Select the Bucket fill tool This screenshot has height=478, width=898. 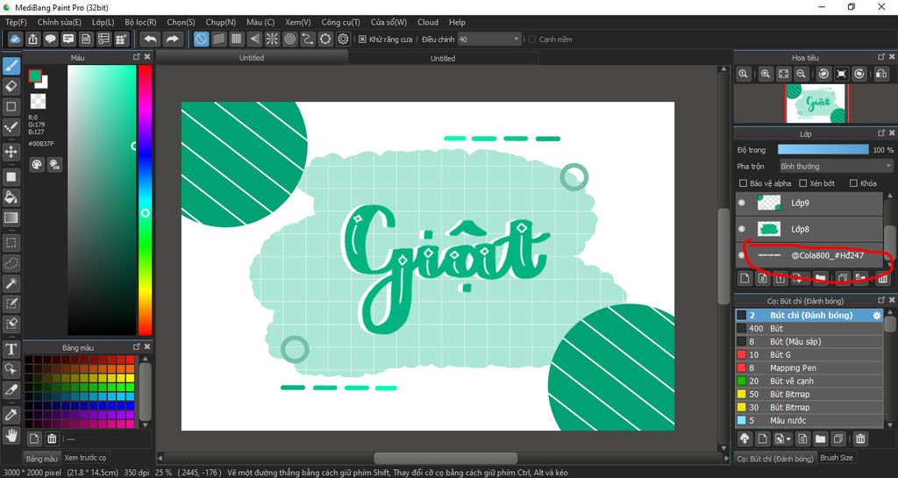click(x=11, y=197)
